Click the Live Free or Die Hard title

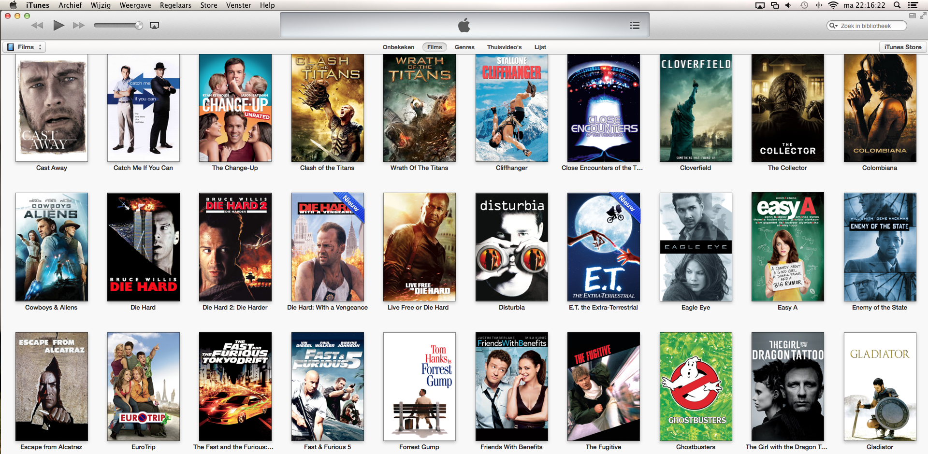tap(418, 307)
